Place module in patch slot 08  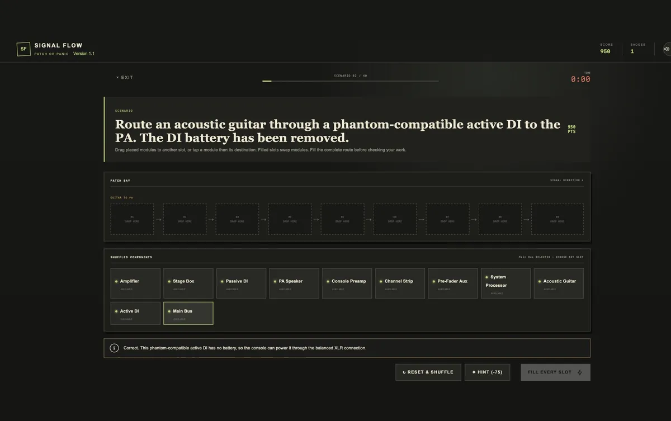coord(500,219)
